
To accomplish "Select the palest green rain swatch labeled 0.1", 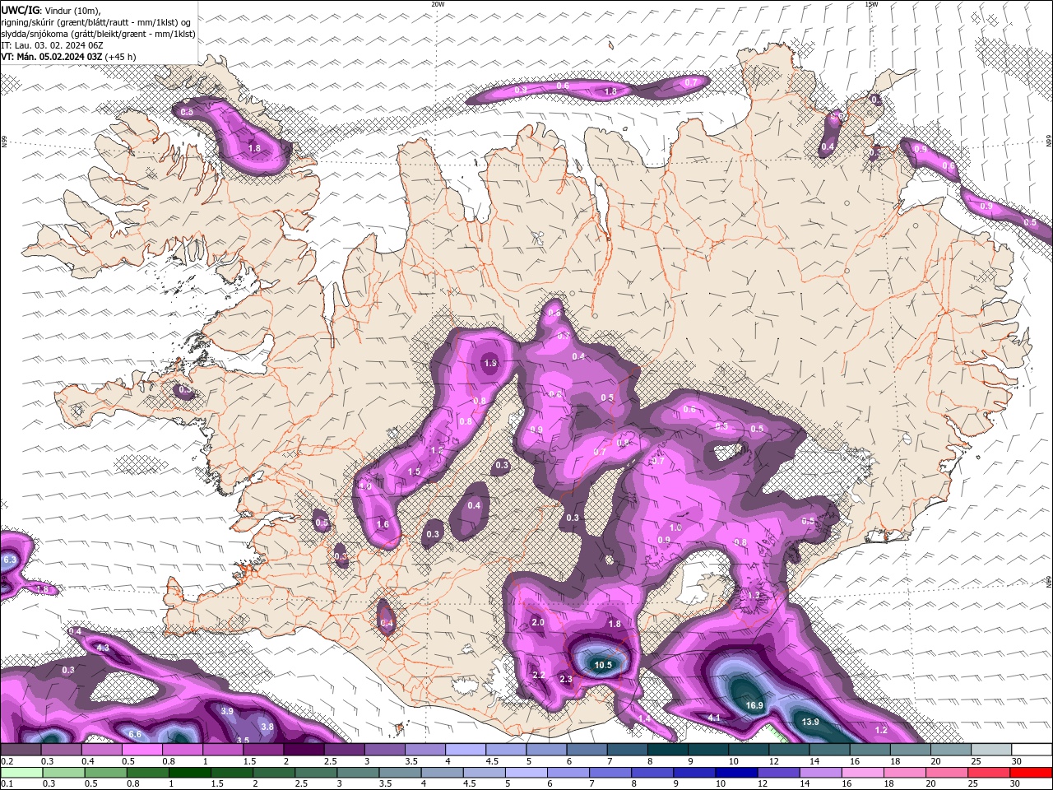I will click(21, 773).
